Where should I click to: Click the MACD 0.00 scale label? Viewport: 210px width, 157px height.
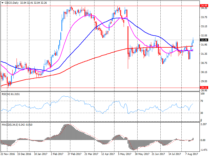point(203,140)
